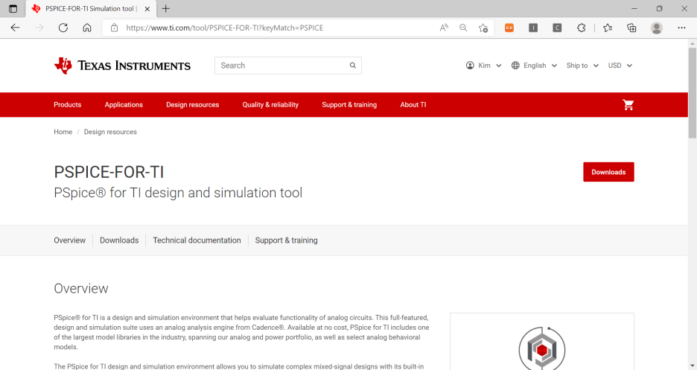Jump to the Downloads section tab

pos(119,240)
